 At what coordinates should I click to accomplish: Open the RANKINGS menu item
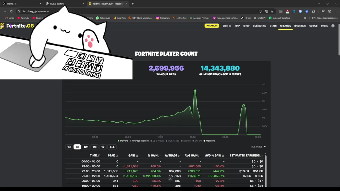(x=300, y=26)
